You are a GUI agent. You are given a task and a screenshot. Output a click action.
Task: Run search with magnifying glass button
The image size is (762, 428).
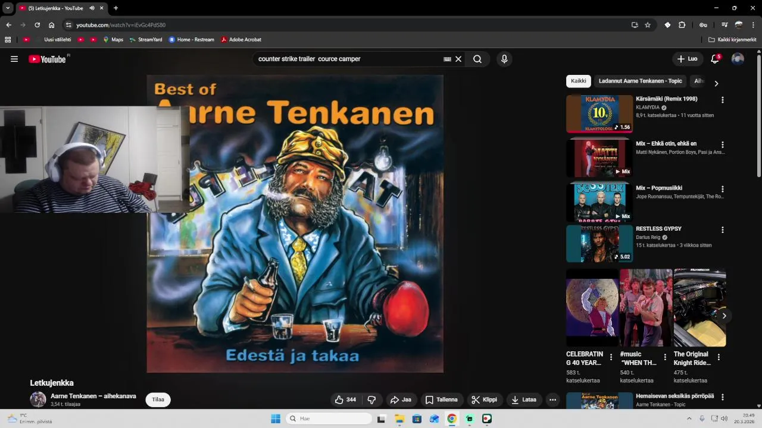click(477, 59)
